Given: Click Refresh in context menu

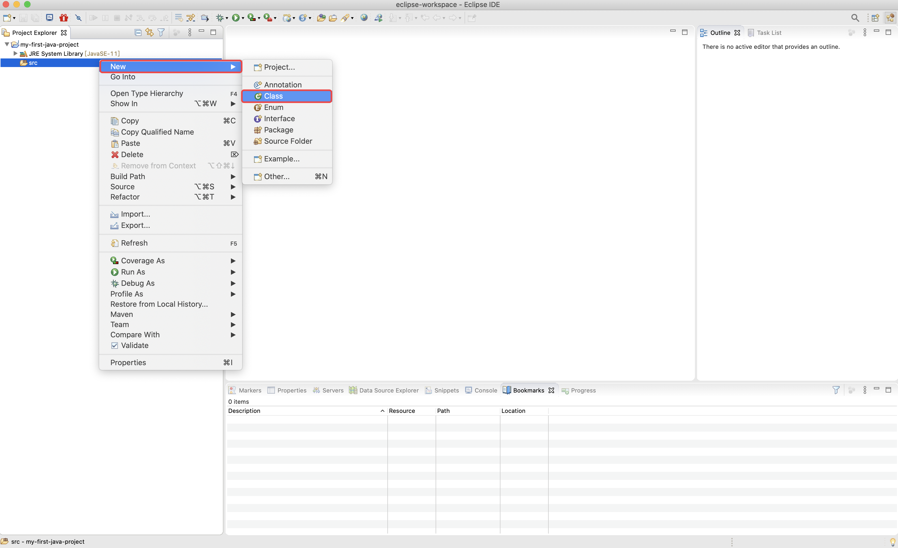Looking at the screenshot, I should click(x=171, y=243).
